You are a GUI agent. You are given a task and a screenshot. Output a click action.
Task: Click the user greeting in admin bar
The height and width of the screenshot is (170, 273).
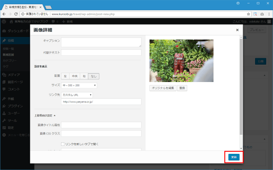pos(252,22)
